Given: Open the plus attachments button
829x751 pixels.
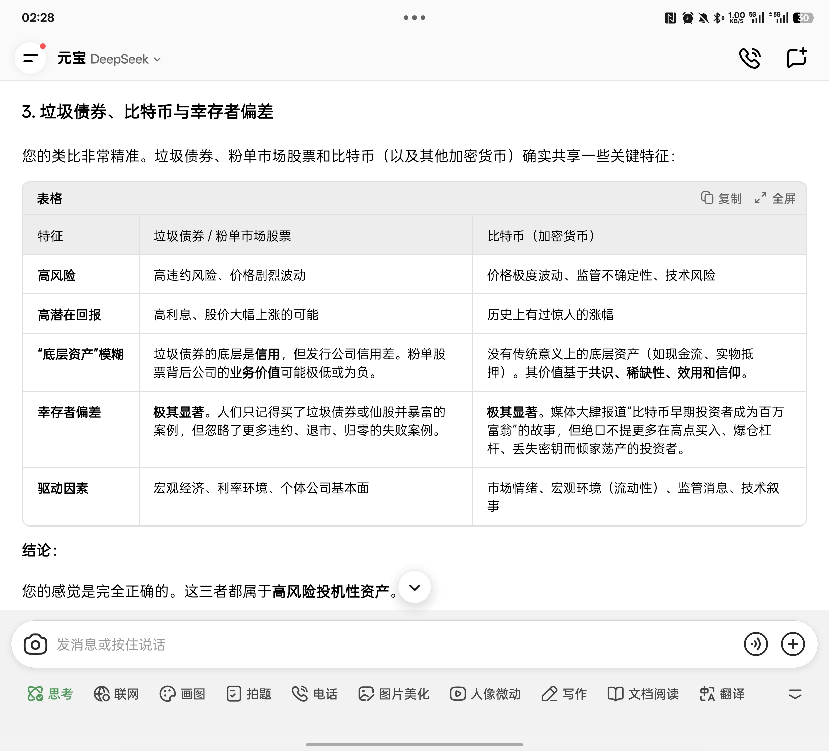Looking at the screenshot, I should [793, 644].
